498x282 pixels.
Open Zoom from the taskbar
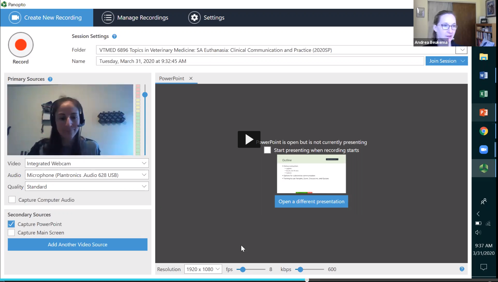click(484, 149)
